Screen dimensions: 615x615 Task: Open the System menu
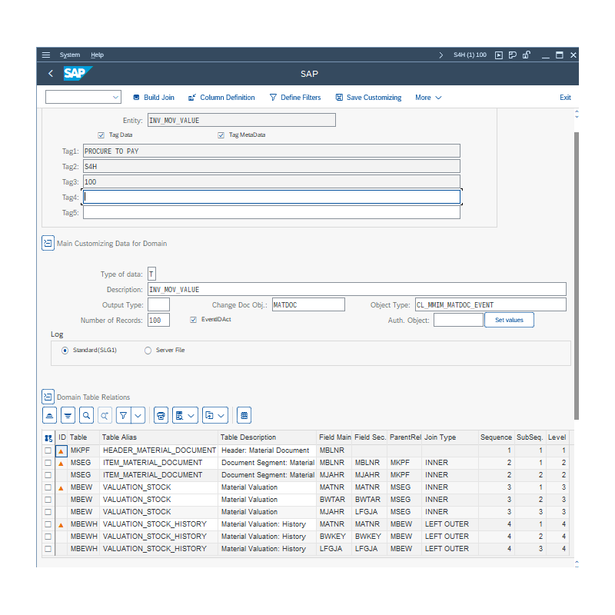70,55
